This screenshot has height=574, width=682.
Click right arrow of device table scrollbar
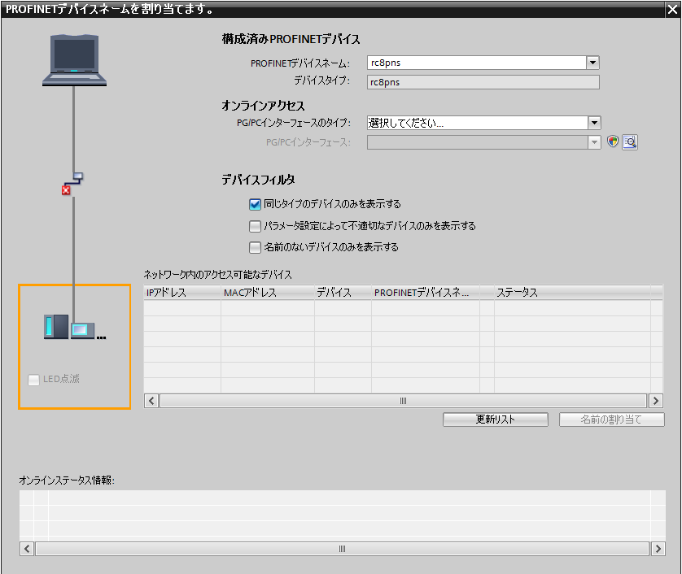[656, 401]
